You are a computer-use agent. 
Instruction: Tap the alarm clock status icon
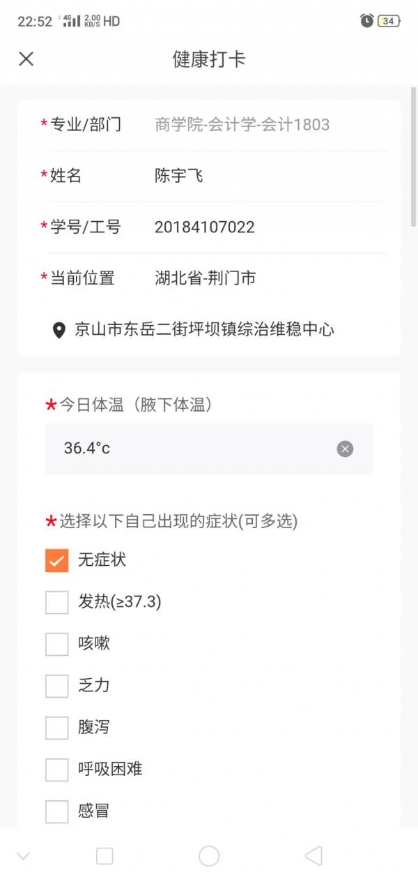[367, 21]
